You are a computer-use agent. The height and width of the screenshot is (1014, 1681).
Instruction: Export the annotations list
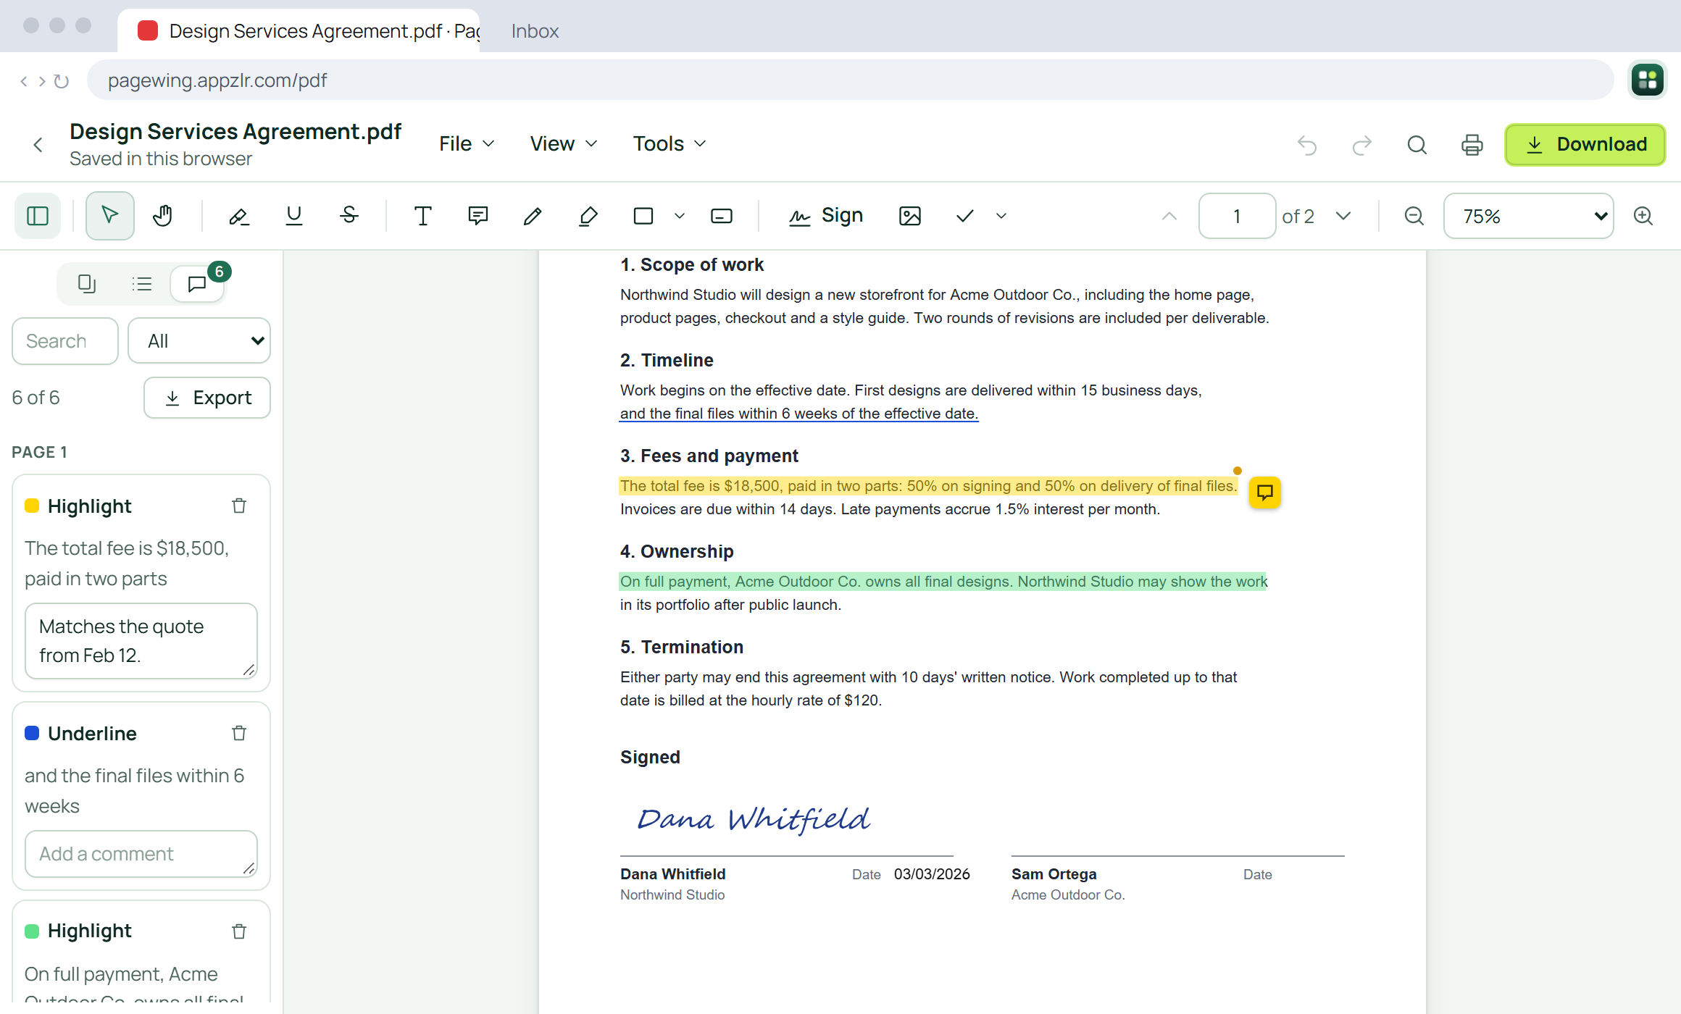point(207,398)
